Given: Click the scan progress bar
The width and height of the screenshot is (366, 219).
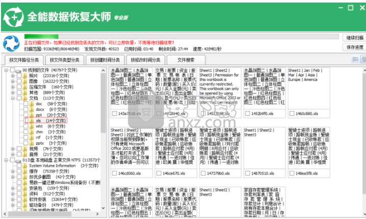Looking at the screenshot, I should (181, 36).
